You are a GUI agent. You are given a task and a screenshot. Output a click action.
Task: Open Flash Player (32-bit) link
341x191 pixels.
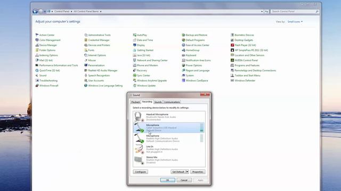[245, 45]
